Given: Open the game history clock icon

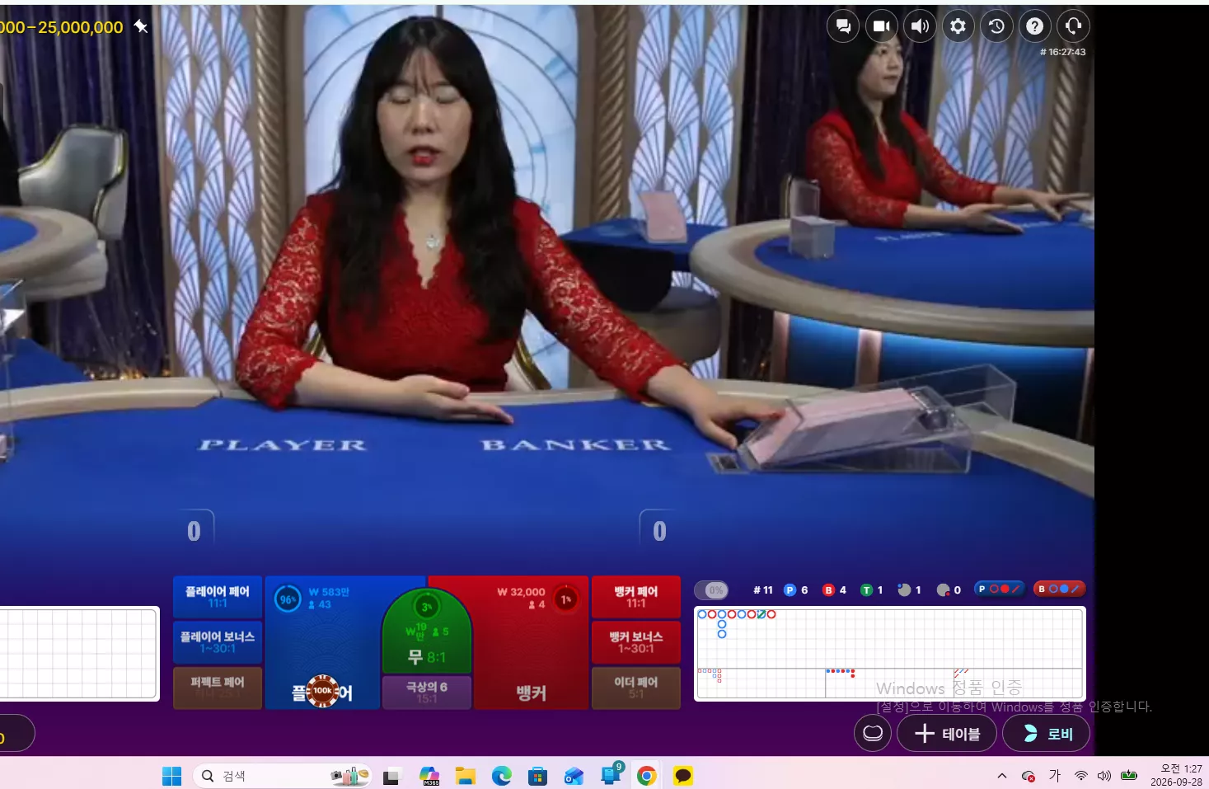Looking at the screenshot, I should [996, 26].
